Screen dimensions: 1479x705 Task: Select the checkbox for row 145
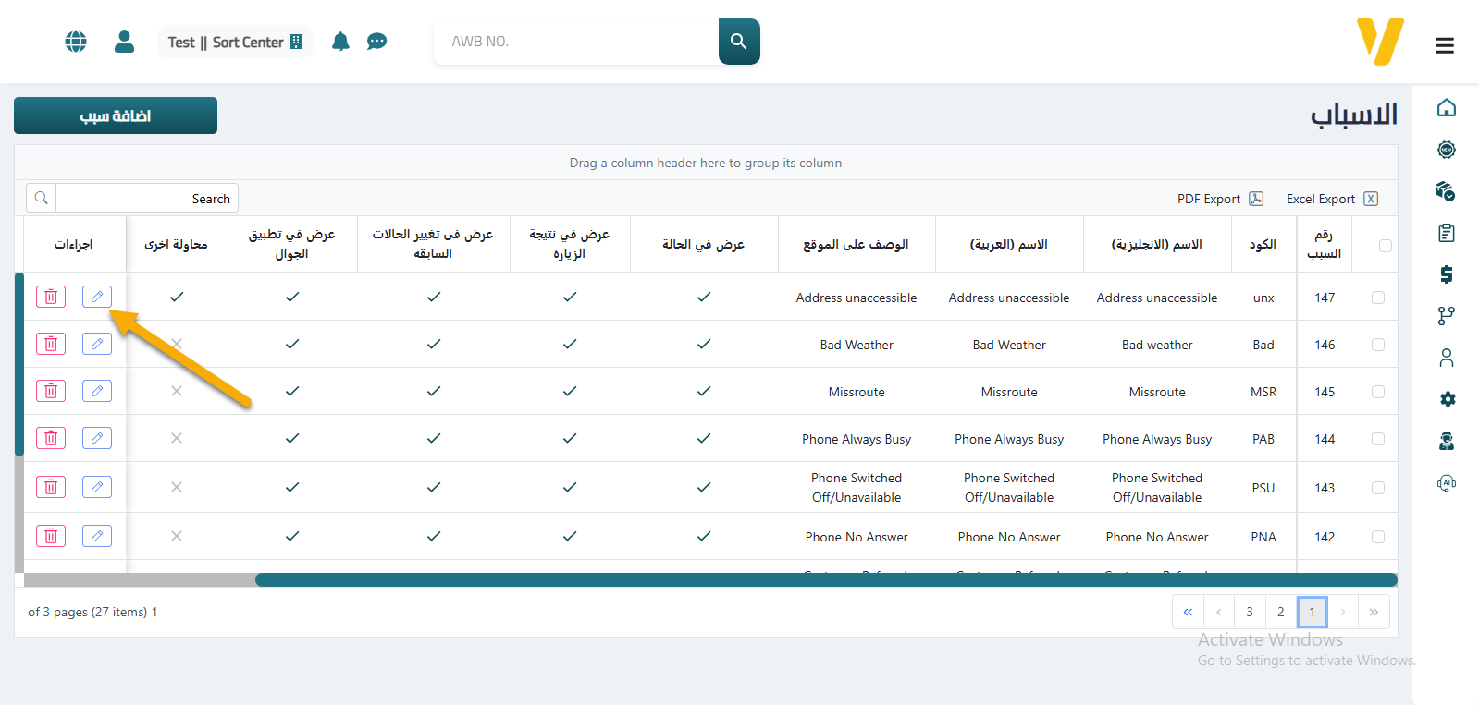[1378, 392]
